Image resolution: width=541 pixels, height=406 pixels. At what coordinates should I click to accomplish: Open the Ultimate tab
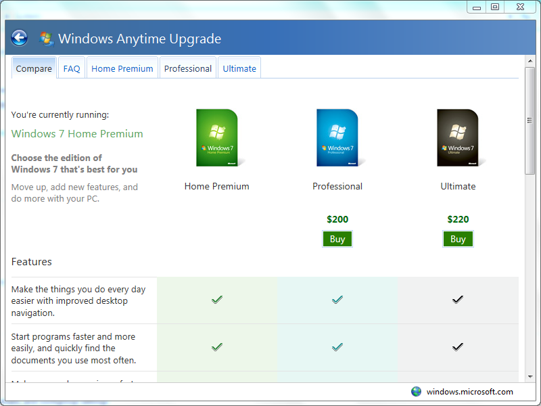239,68
